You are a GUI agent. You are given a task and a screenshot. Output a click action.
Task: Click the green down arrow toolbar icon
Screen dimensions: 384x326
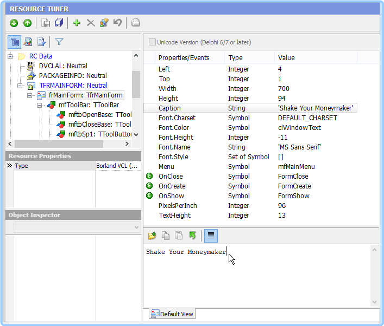tap(14, 23)
